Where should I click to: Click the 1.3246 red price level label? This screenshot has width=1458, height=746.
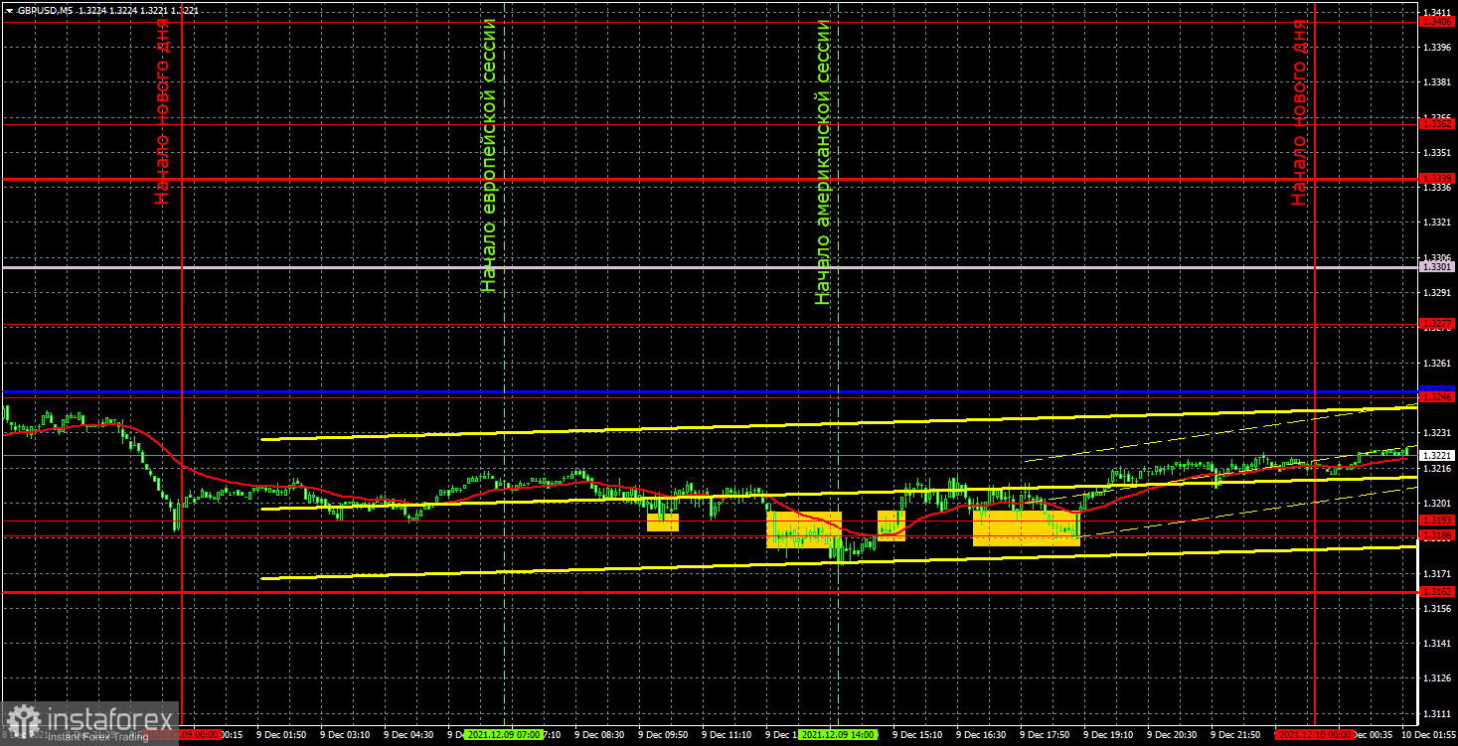tap(1437, 397)
